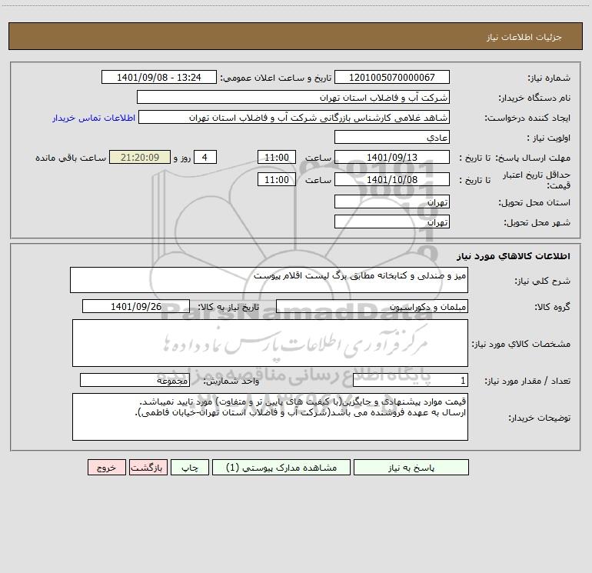Click the empty goods specifications text area
The height and width of the screenshot is (573, 592).
(x=270, y=343)
